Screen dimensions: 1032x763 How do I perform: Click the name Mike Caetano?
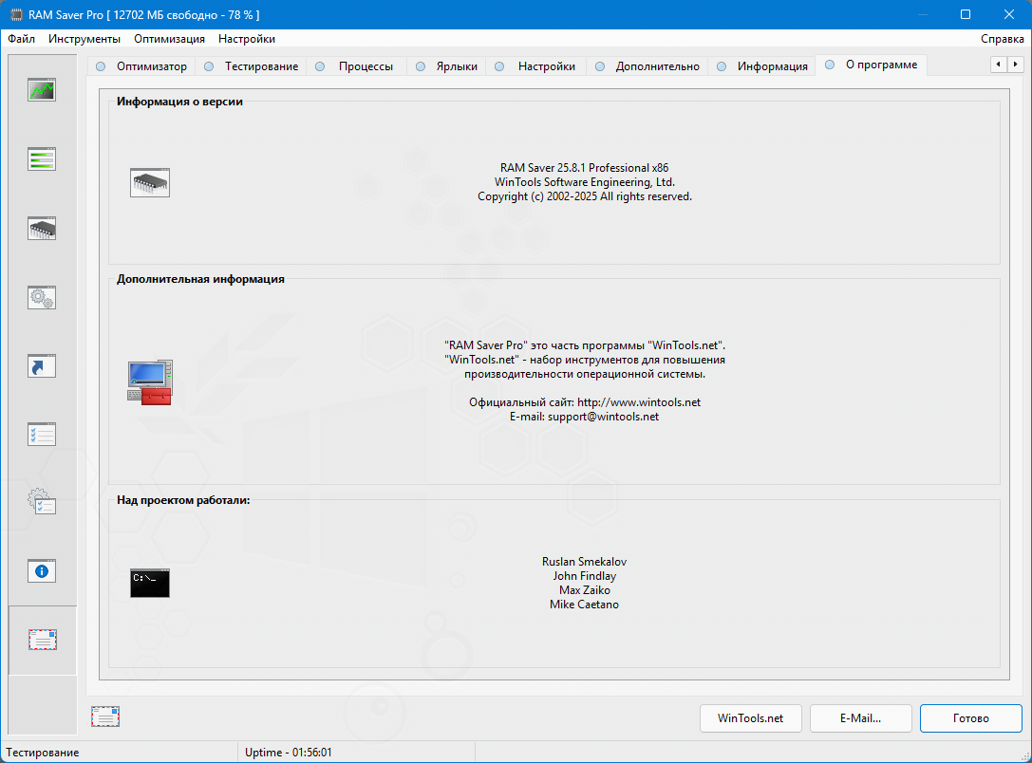[585, 605]
